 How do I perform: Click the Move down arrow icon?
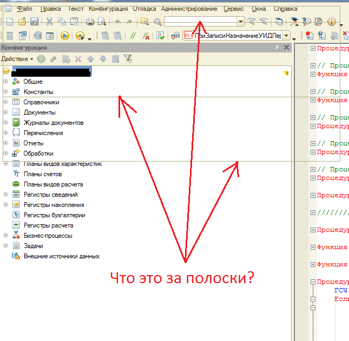click(103, 59)
